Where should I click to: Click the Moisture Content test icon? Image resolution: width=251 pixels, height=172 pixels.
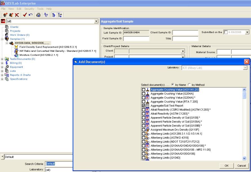coord(16,55)
